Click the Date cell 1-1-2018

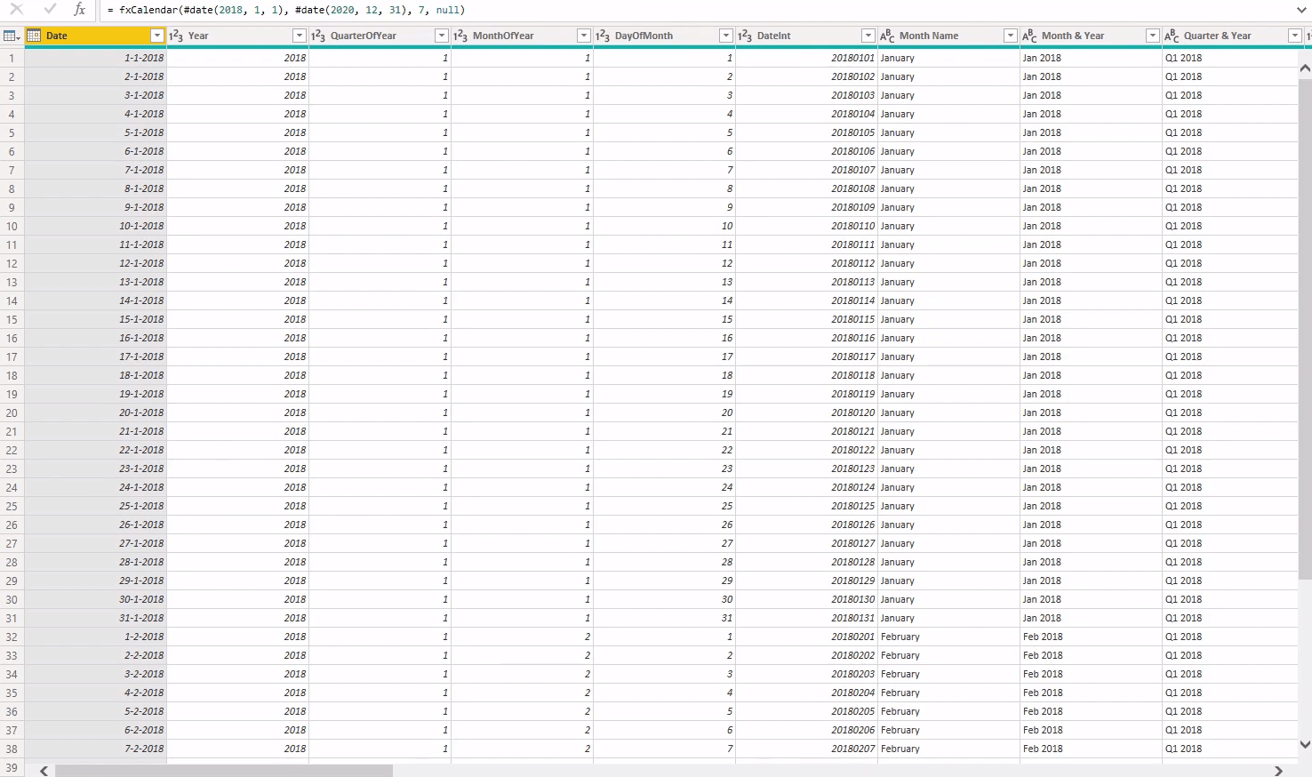(x=96, y=58)
